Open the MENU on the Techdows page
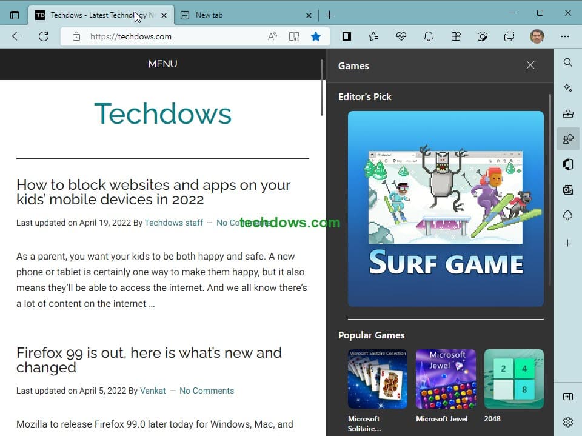This screenshot has height=436, width=582. tap(162, 64)
